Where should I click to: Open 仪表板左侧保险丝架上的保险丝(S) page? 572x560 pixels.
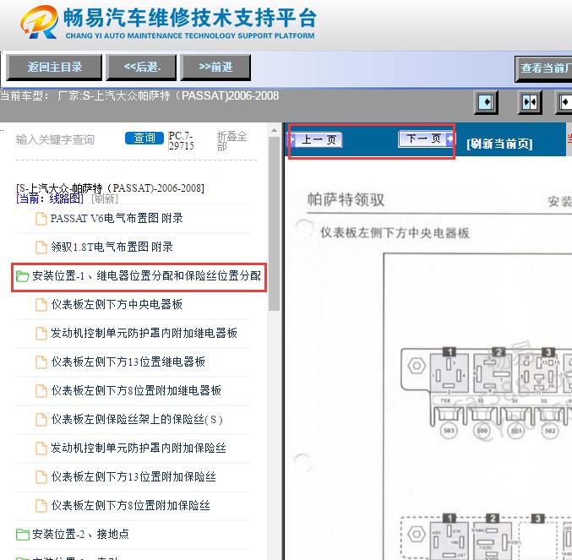(x=137, y=419)
